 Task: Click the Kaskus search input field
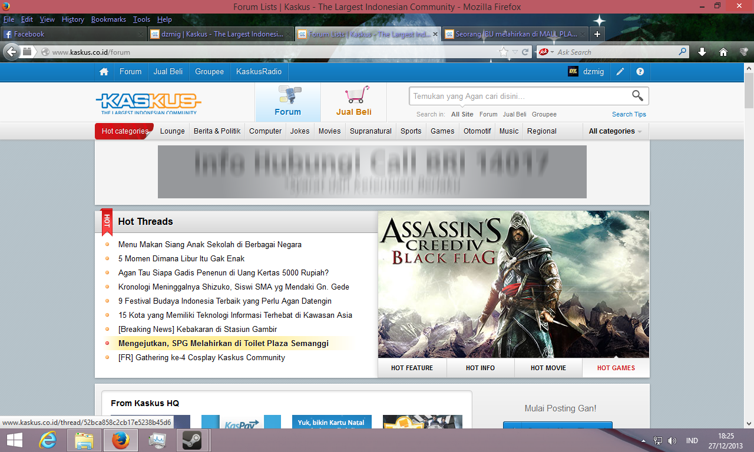tap(520, 96)
